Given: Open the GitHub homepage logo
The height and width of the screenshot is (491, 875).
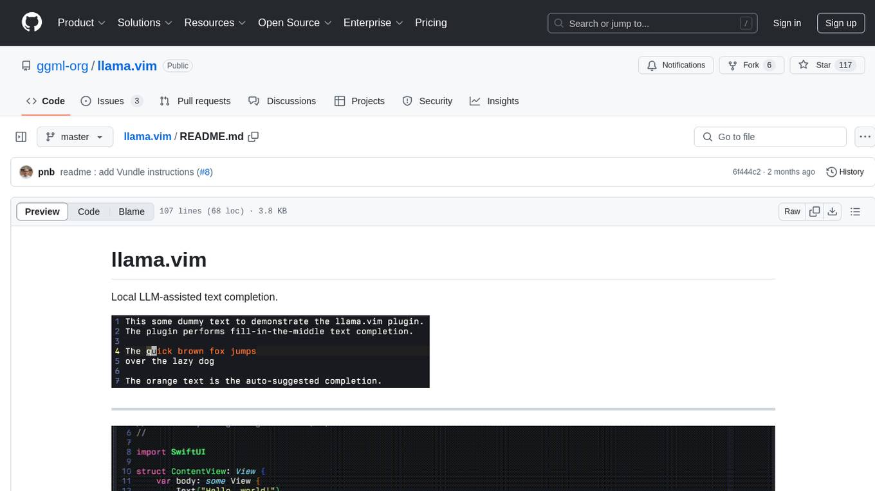Looking at the screenshot, I should click(x=32, y=22).
